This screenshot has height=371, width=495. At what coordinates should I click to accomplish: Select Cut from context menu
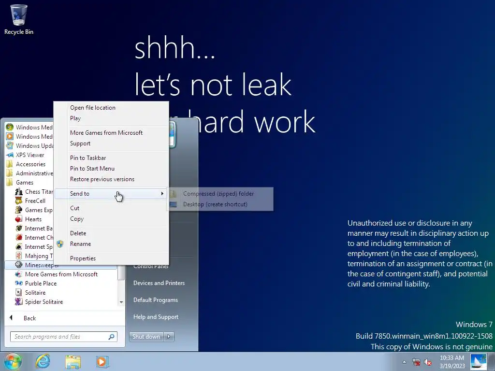(x=75, y=208)
